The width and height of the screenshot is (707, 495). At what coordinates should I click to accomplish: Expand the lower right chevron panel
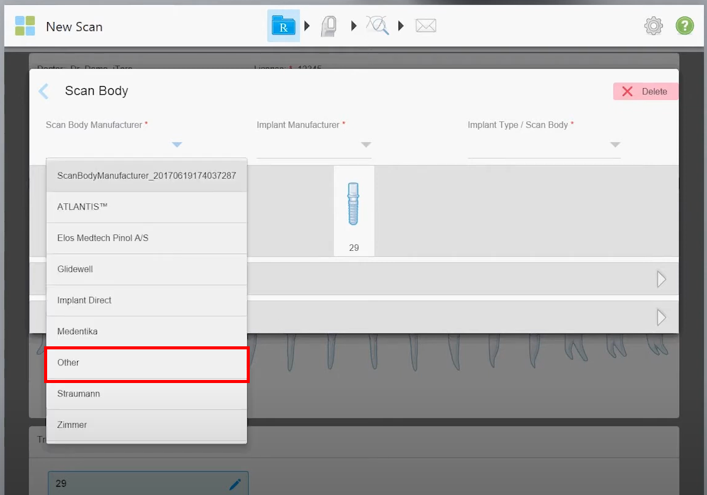click(662, 317)
